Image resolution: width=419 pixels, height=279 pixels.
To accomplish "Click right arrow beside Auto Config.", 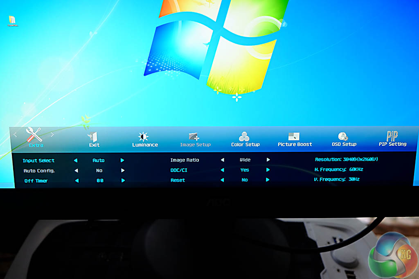I will point(123,170).
